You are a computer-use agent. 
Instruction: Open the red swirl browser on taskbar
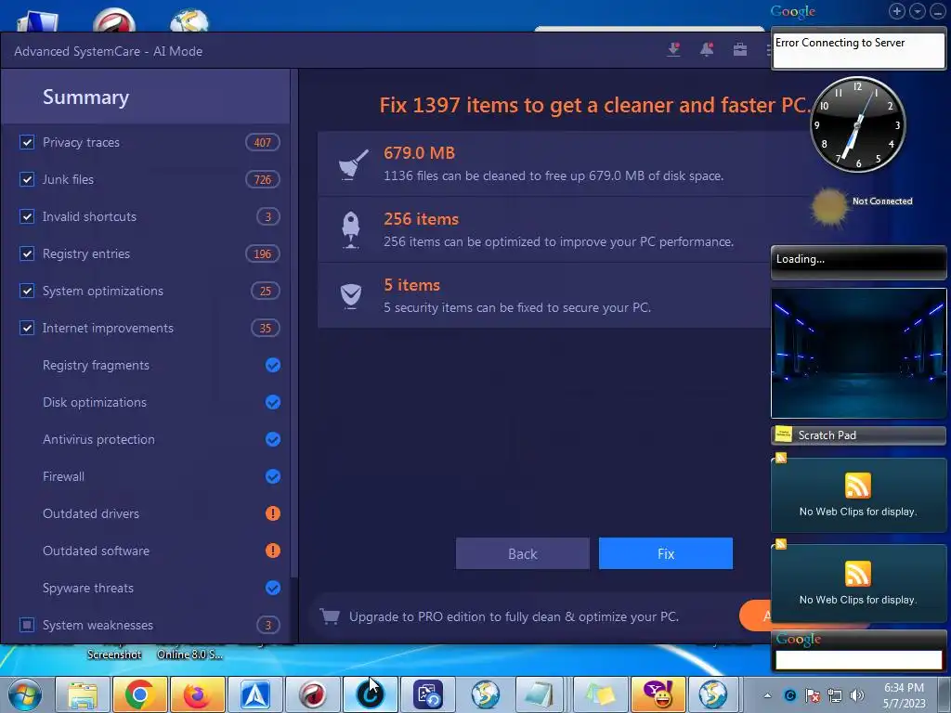(312, 694)
